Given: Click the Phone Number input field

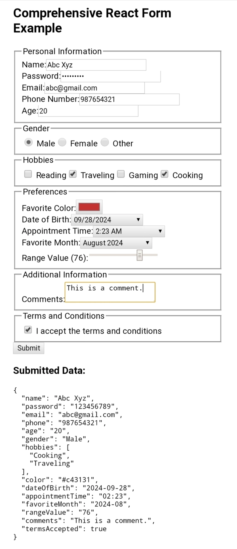Looking at the screenshot, I should (x=129, y=99).
